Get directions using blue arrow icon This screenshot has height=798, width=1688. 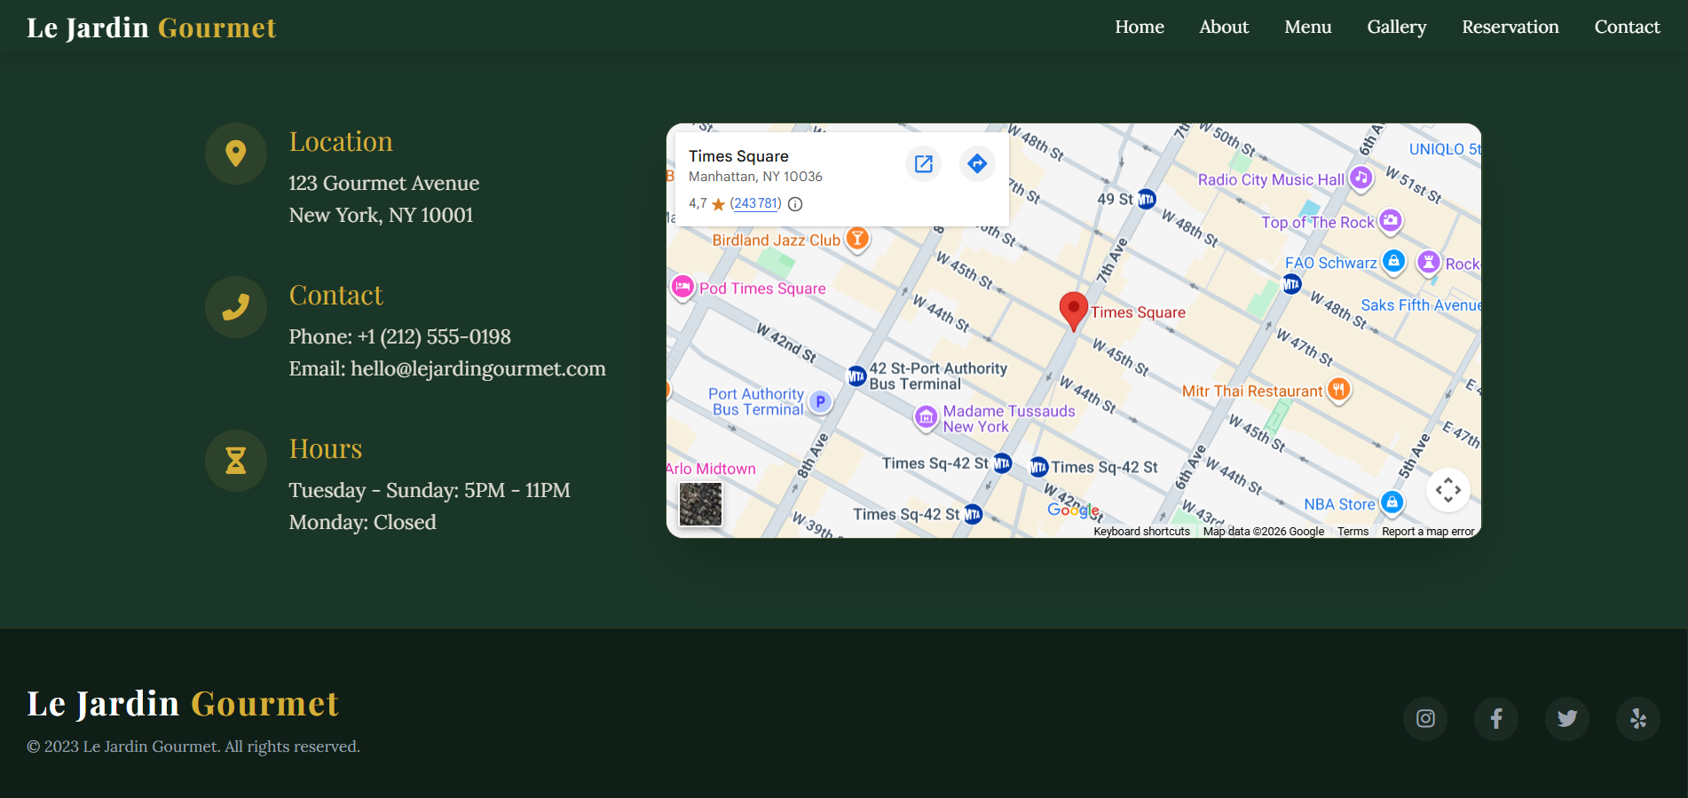tap(977, 163)
